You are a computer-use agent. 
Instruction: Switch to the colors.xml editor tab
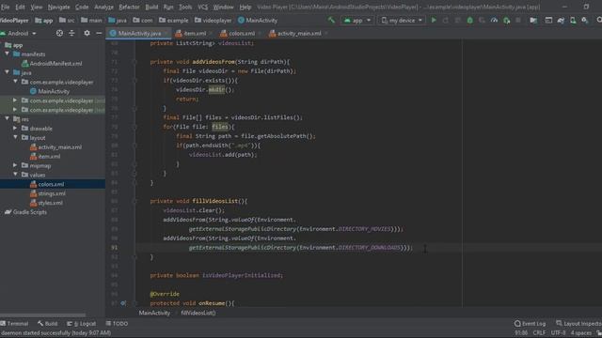pos(241,34)
